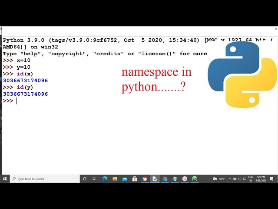Open the clock showing 2:29 PM
Image resolution: width=278 pixels, height=209 pixels.
(261, 179)
